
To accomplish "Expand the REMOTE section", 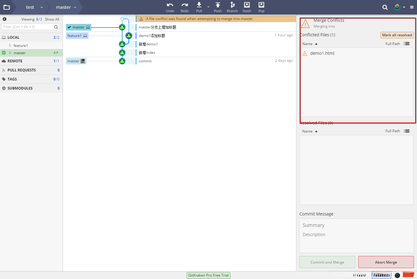I will click(x=31, y=61).
